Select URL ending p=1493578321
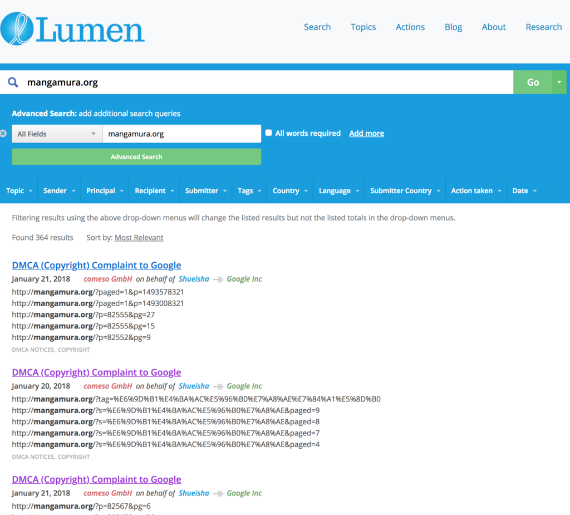The image size is (570, 515). [x=98, y=292]
